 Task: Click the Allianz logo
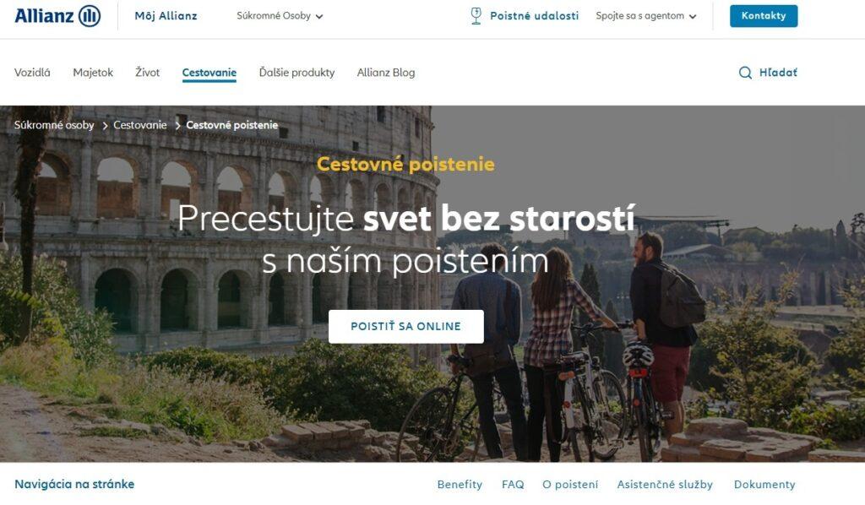click(57, 16)
